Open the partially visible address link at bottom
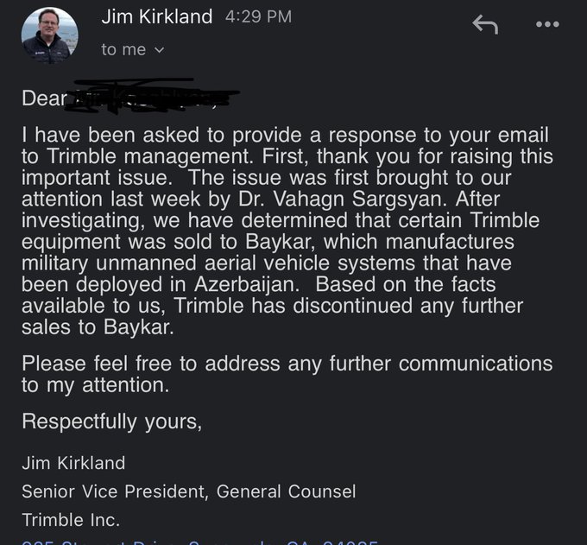The height and width of the screenshot is (545, 587). click(x=199, y=542)
